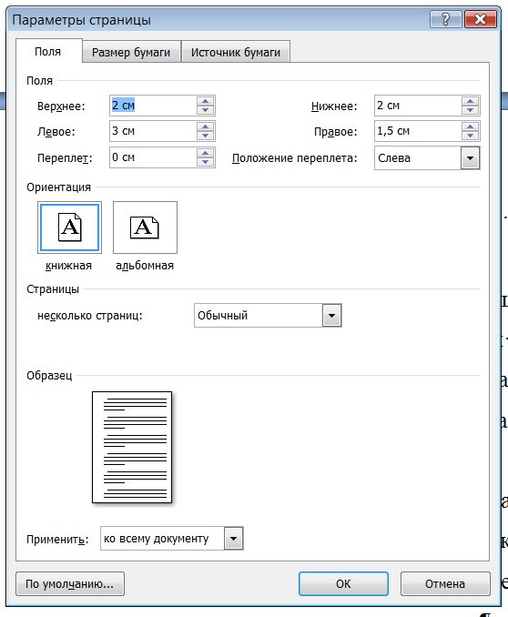Decrease the Правое margin value
Screen dimensions: 508x617
pos(470,136)
